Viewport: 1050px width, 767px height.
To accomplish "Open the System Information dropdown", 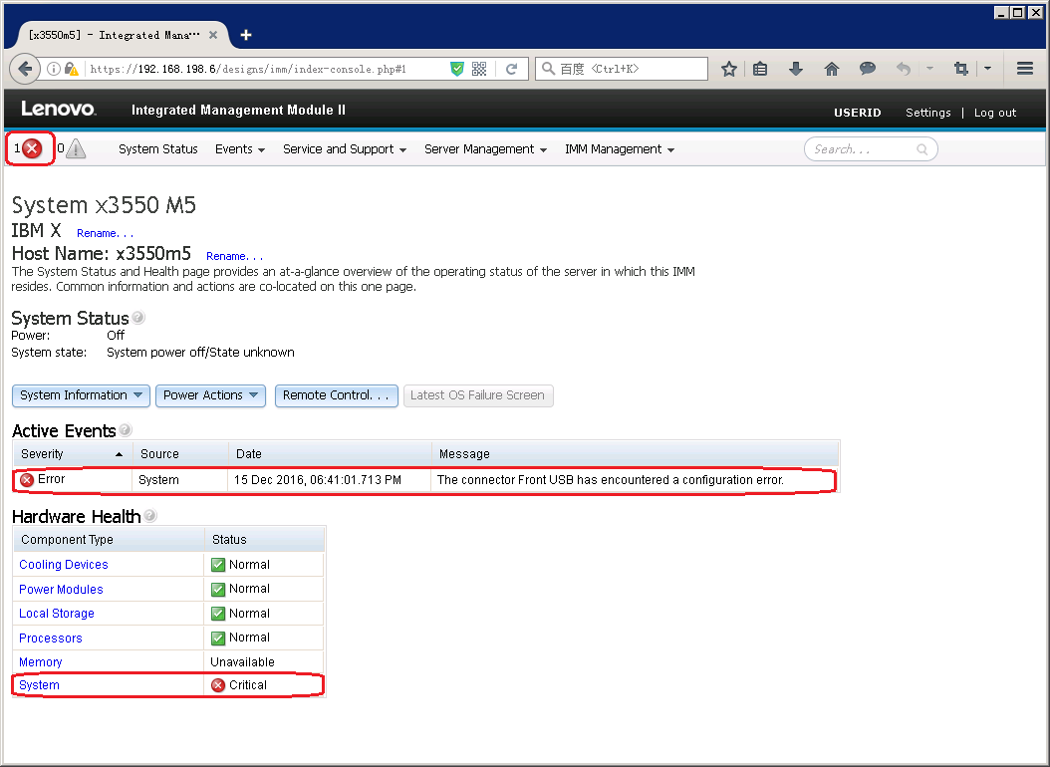I will (x=80, y=395).
